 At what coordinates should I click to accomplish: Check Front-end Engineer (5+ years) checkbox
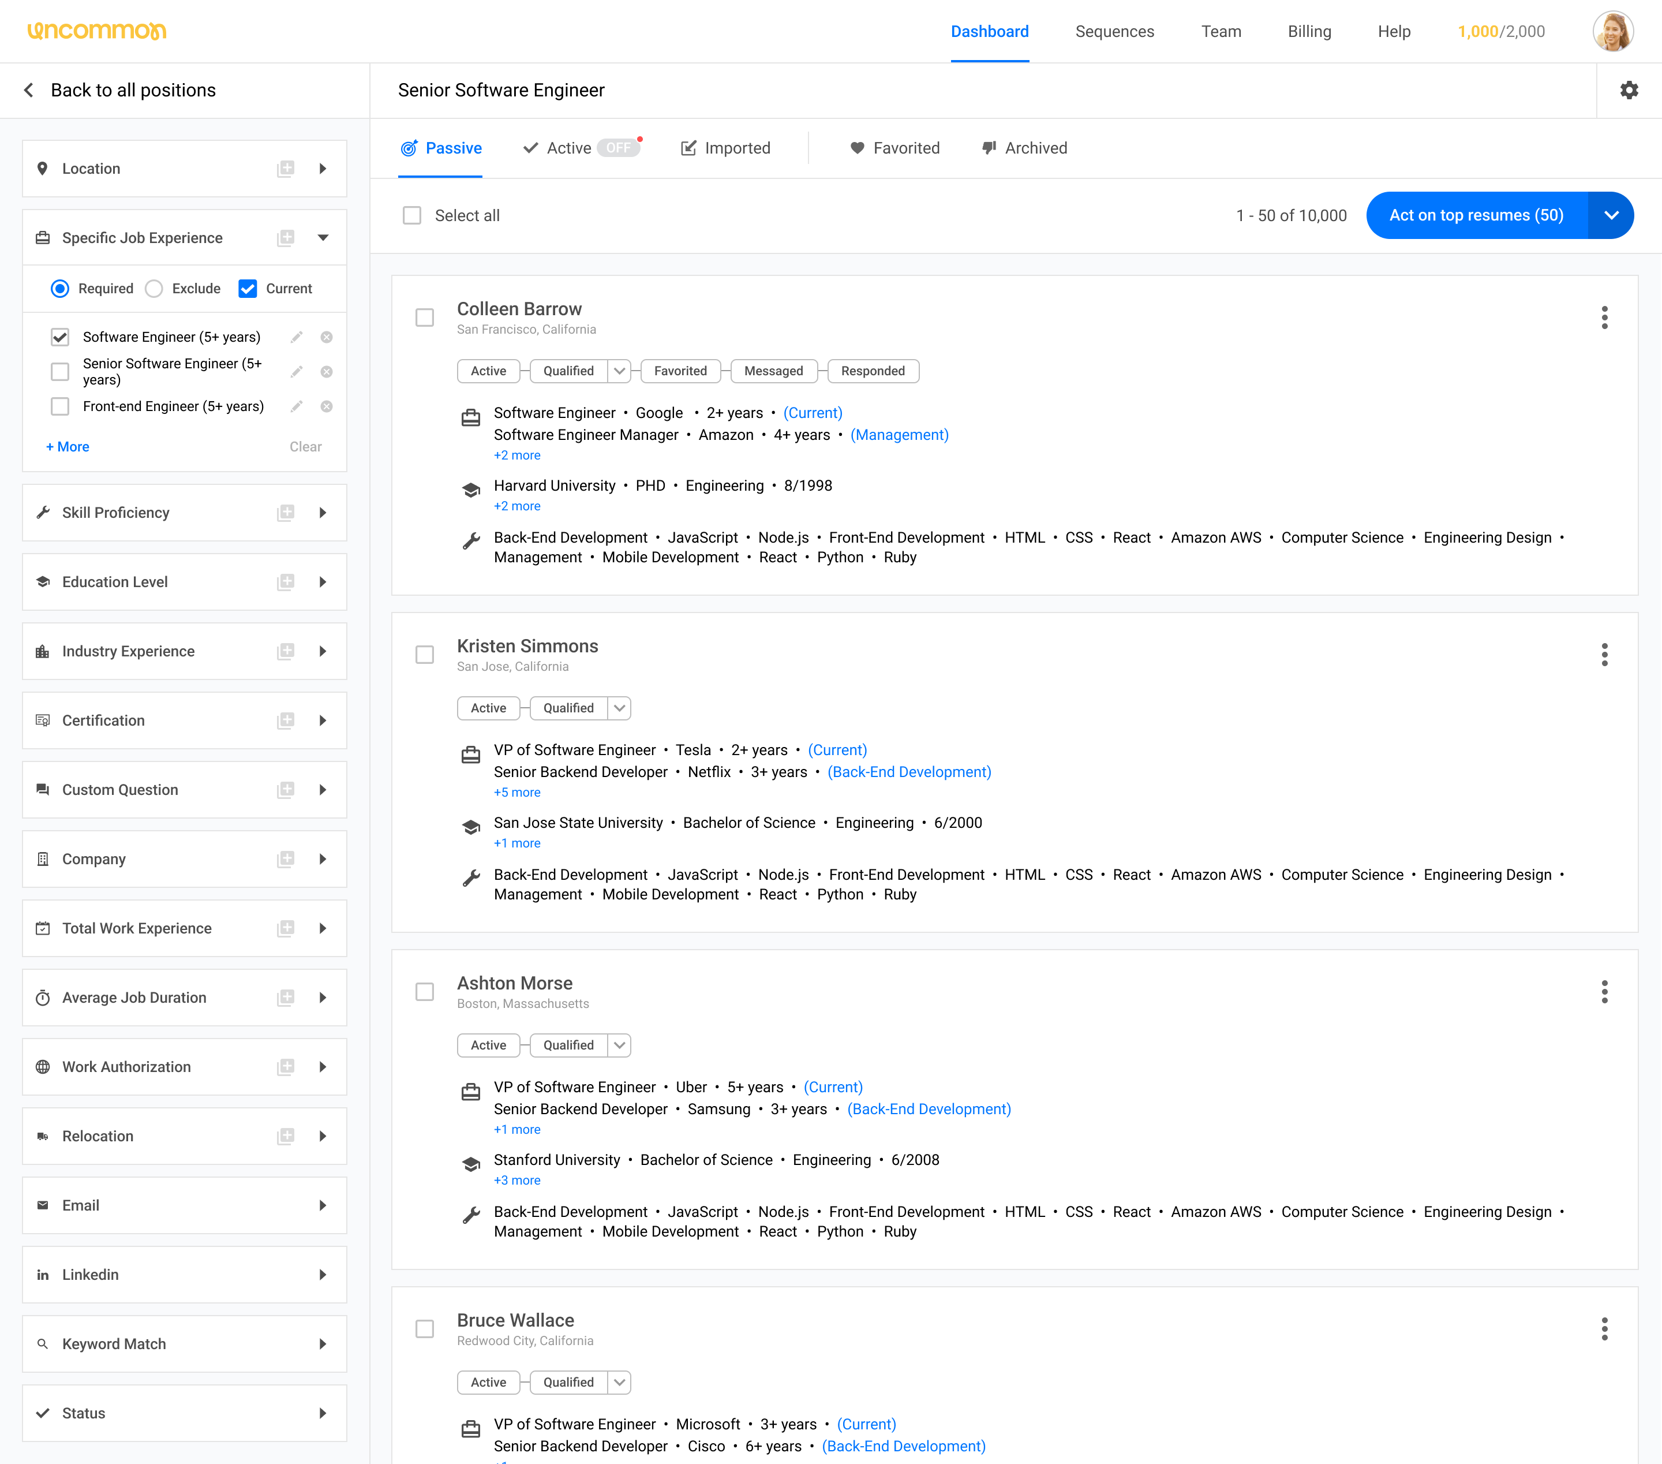click(x=60, y=406)
